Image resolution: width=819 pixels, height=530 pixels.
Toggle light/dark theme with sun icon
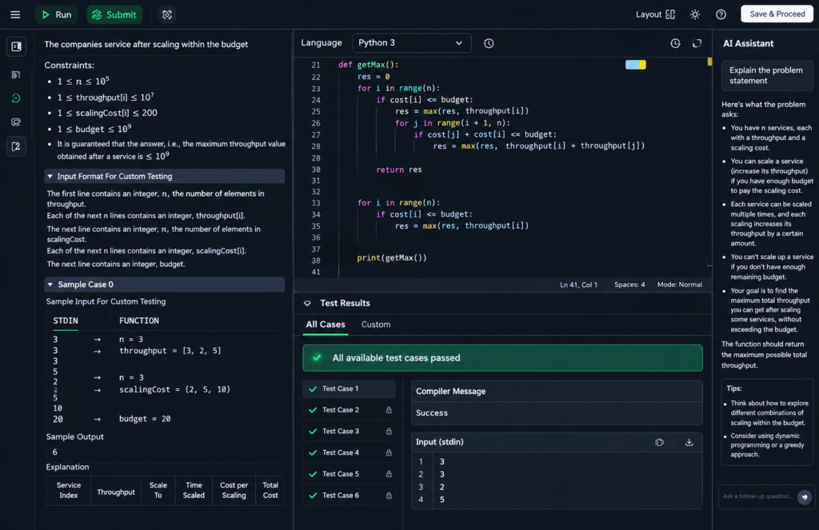(695, 14)
